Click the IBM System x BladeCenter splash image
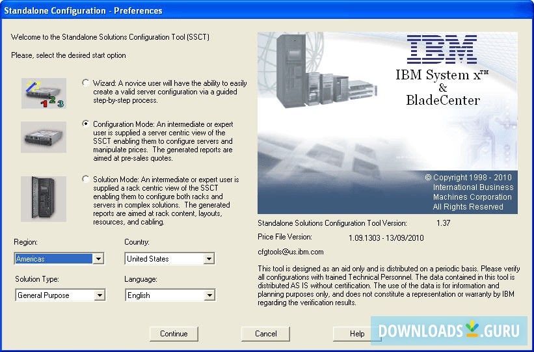Viewport: 534px width, 352px height. point(388,123)
